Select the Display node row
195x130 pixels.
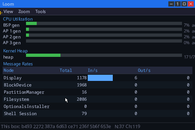tap(97, 78)
